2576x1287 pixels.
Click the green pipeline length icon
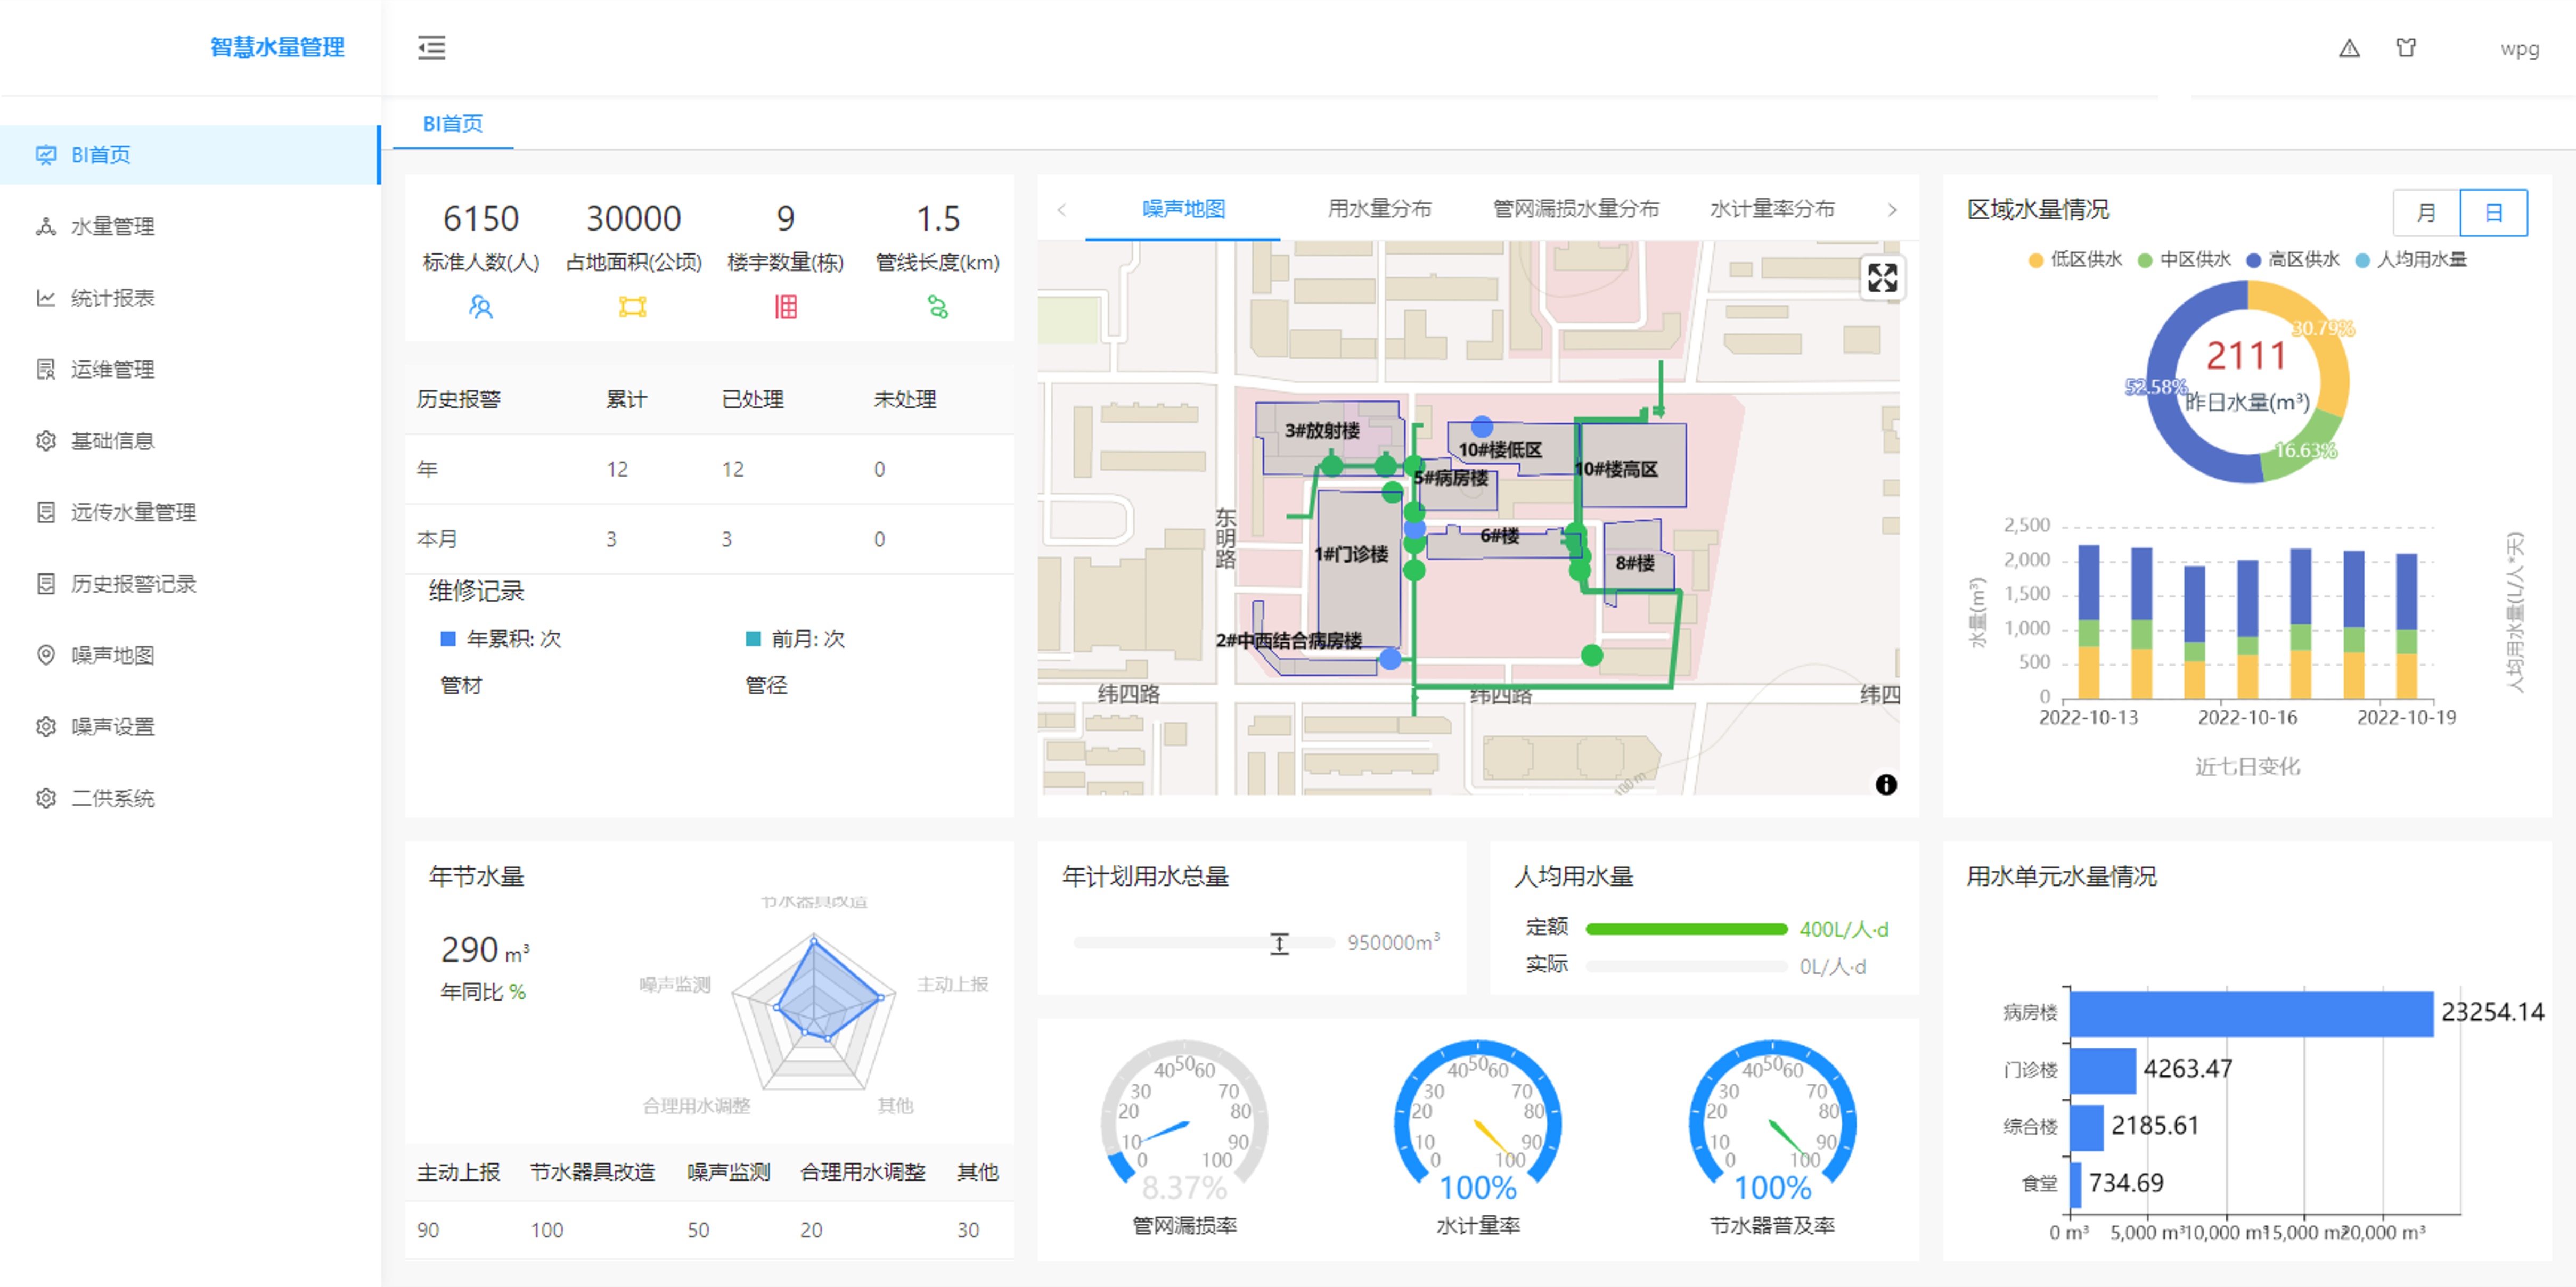coord(937,307)
